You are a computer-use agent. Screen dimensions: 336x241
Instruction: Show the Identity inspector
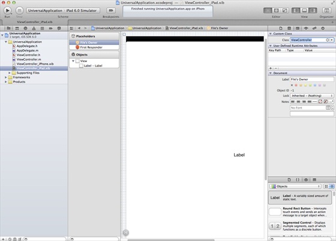point(298,28)
